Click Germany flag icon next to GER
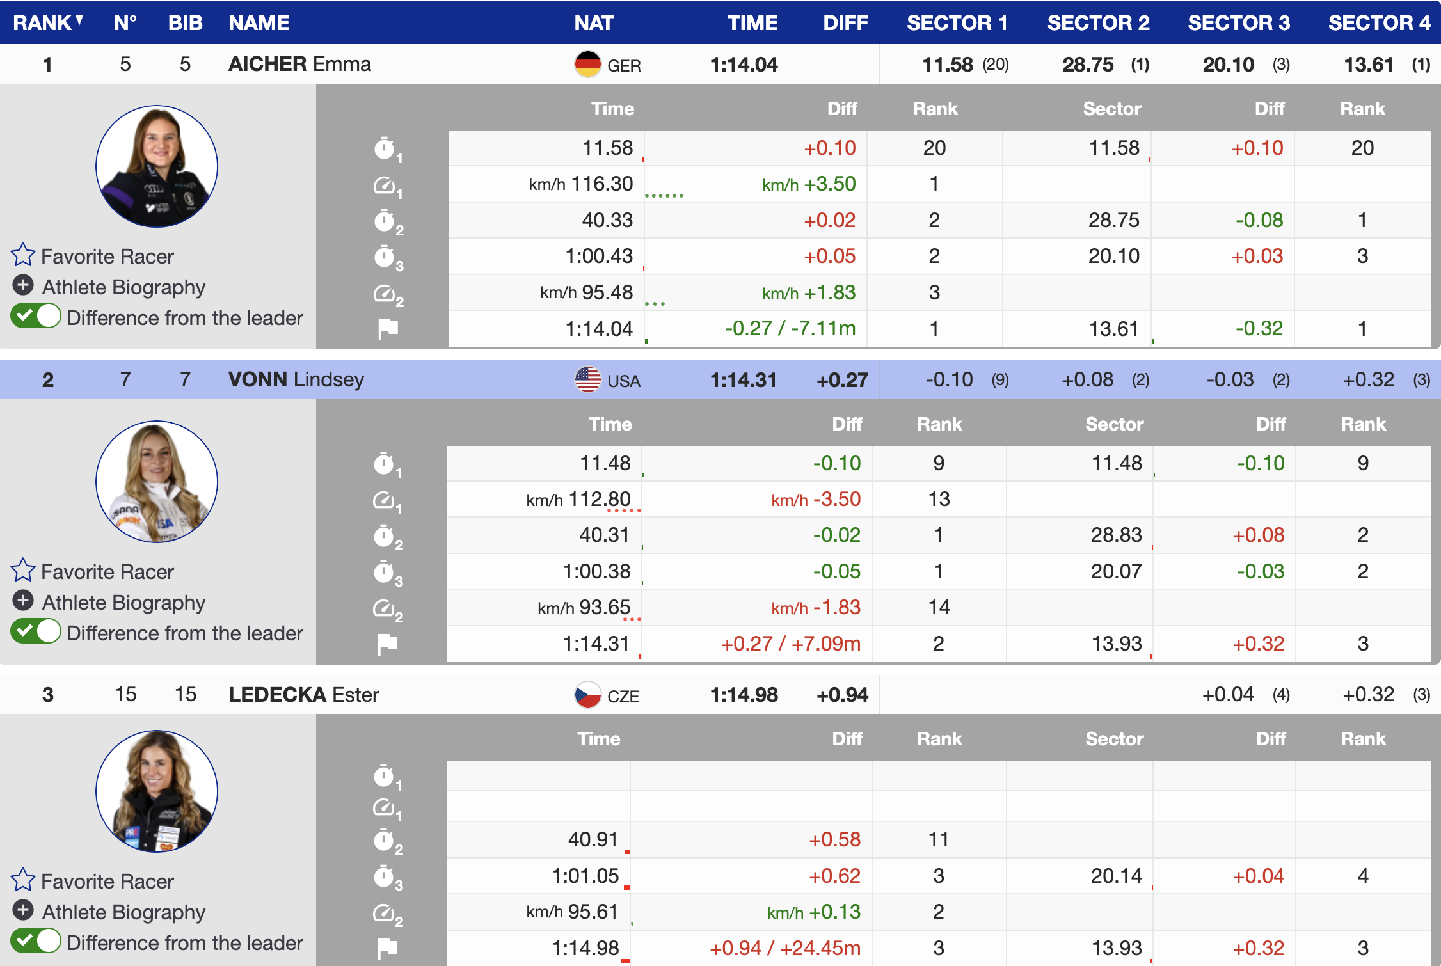1441x966 pixels. coord(587,65)
